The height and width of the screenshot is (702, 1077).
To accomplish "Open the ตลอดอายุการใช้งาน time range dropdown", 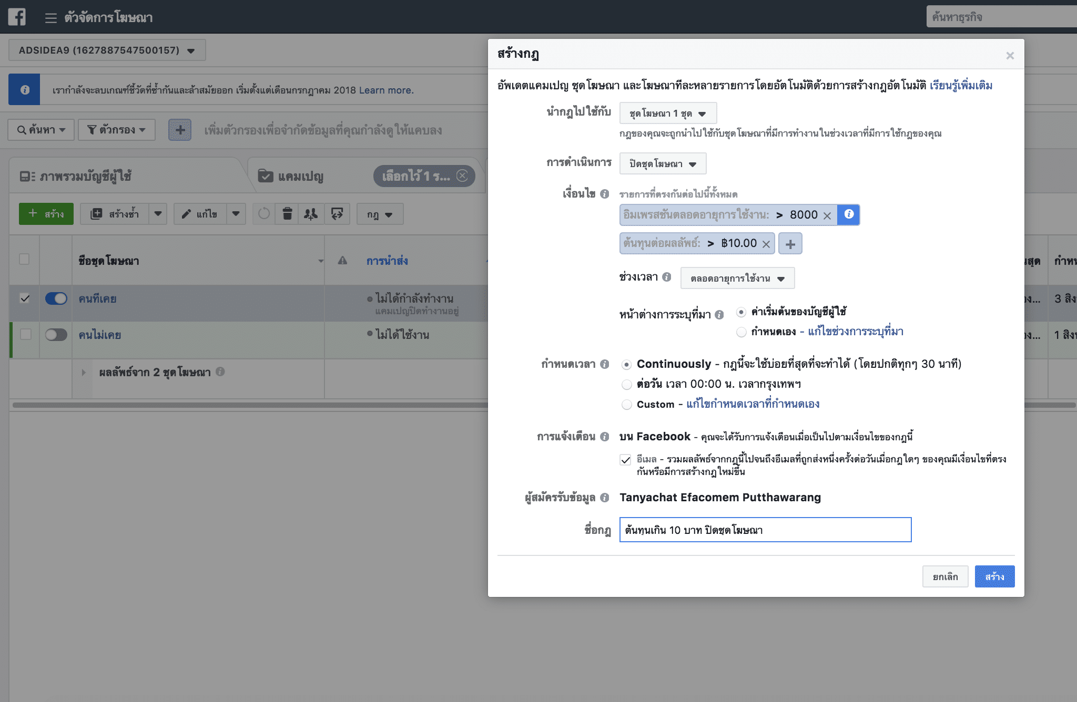I will 737,278.
